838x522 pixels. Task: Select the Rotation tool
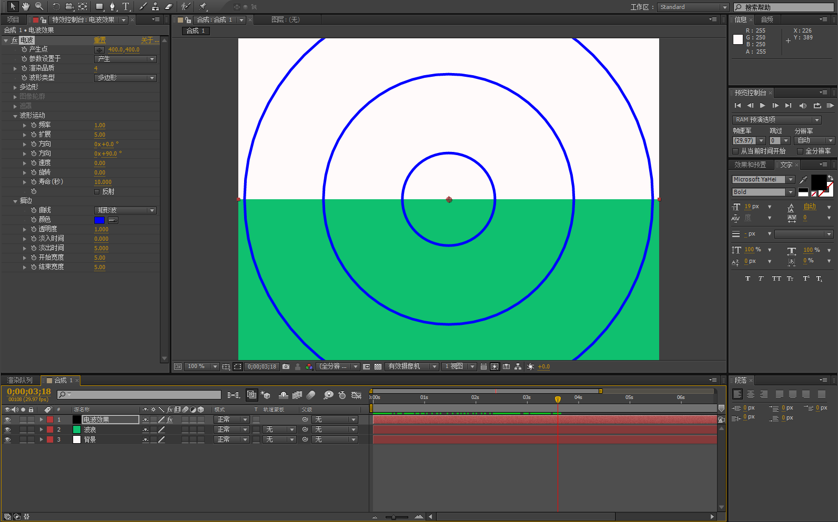click(x=56, y=6)
